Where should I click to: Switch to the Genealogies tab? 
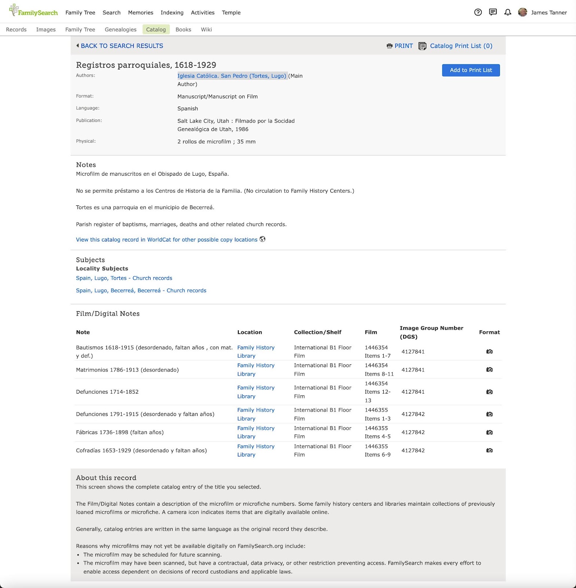pos(120,29)
